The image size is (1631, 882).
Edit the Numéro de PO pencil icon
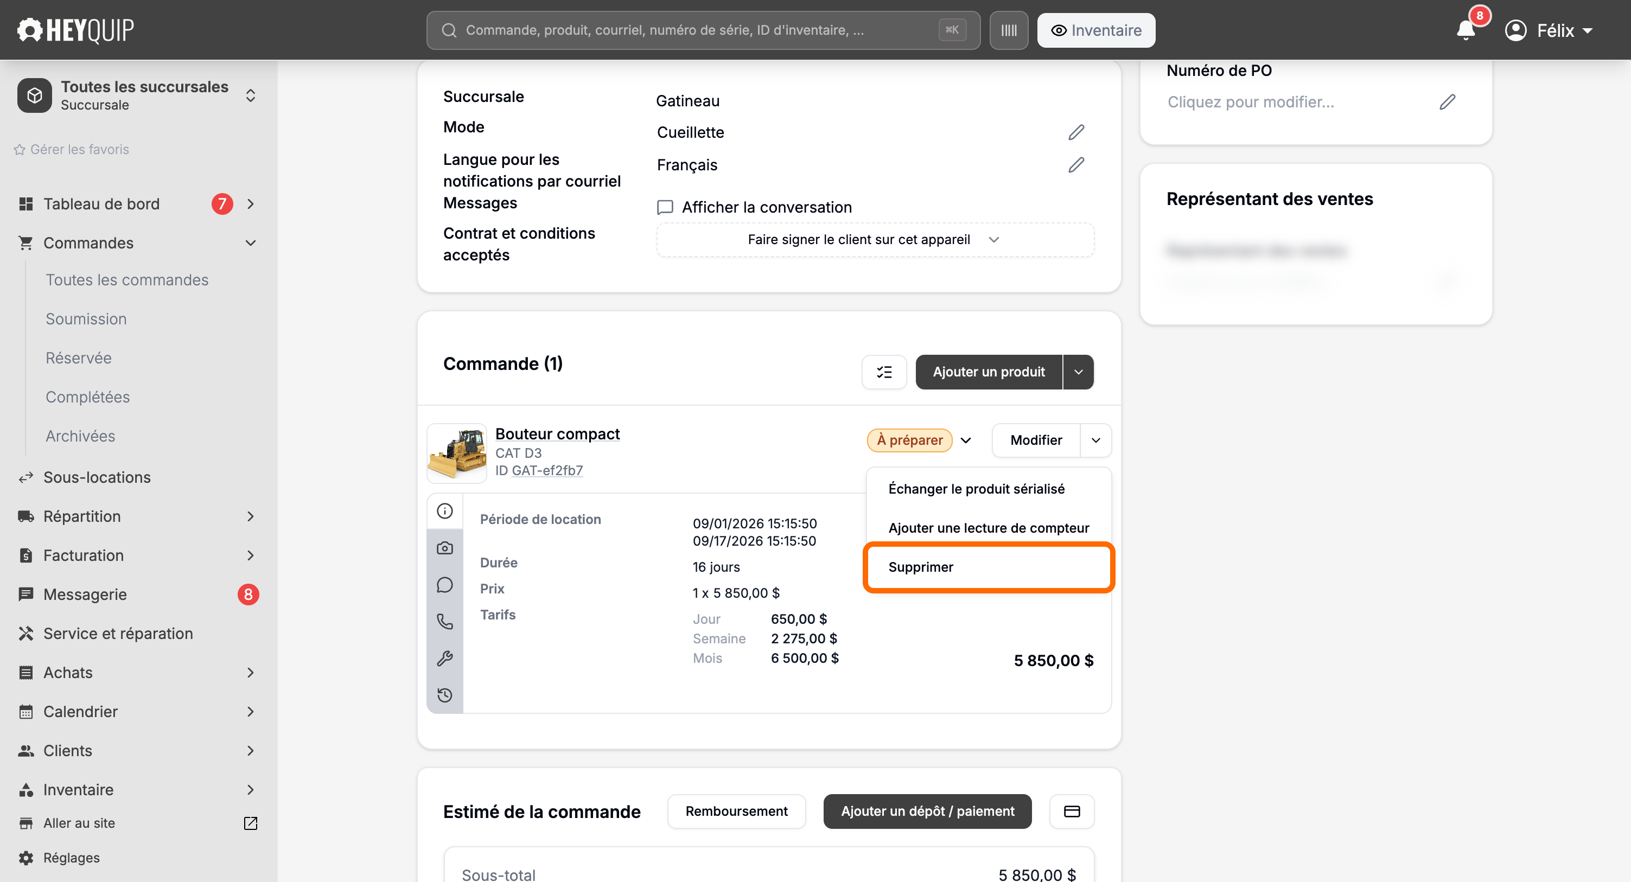click(1448, 102)
